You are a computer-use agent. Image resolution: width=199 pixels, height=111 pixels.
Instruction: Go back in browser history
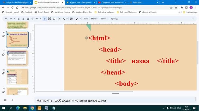click(x=3, y=7)
